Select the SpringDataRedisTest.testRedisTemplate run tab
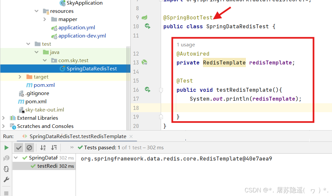 coord(78,136)
